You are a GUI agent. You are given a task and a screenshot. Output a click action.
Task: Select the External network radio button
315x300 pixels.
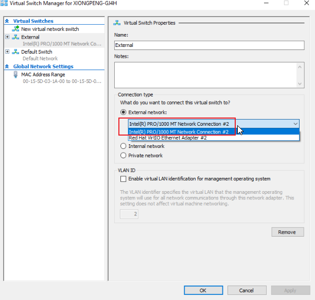[123, 112]
